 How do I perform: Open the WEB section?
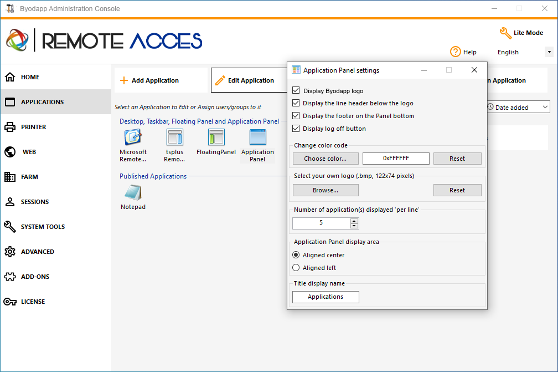pyautogui.click(x=56, y=152)
